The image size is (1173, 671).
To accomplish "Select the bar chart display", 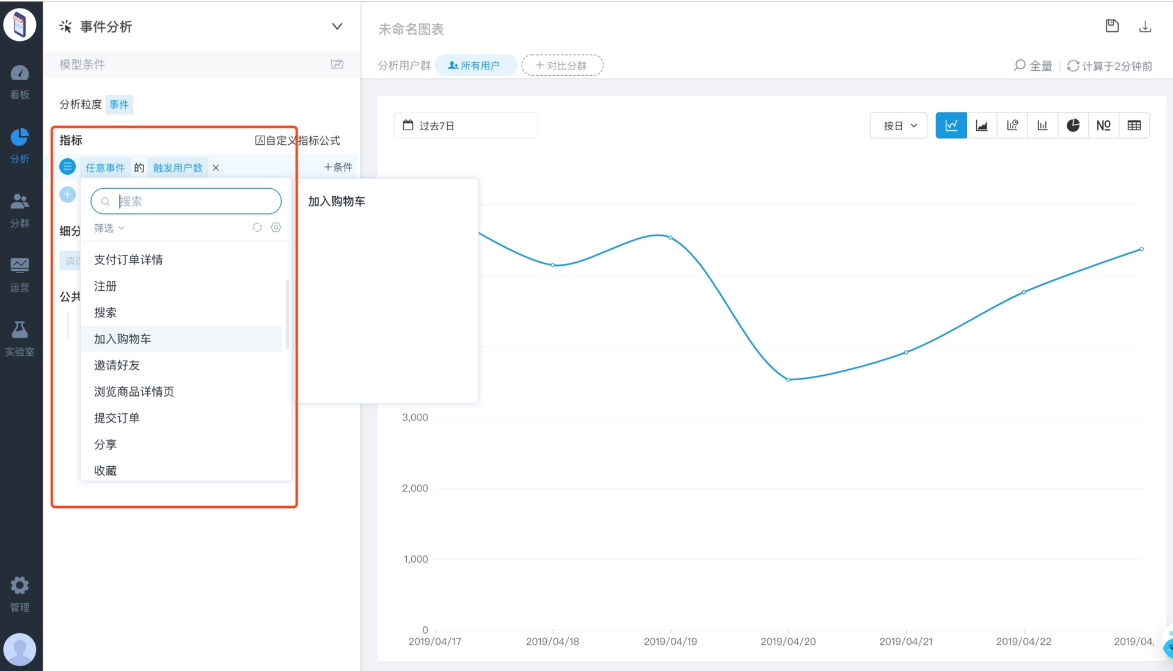I will [x=1042, y=125].
